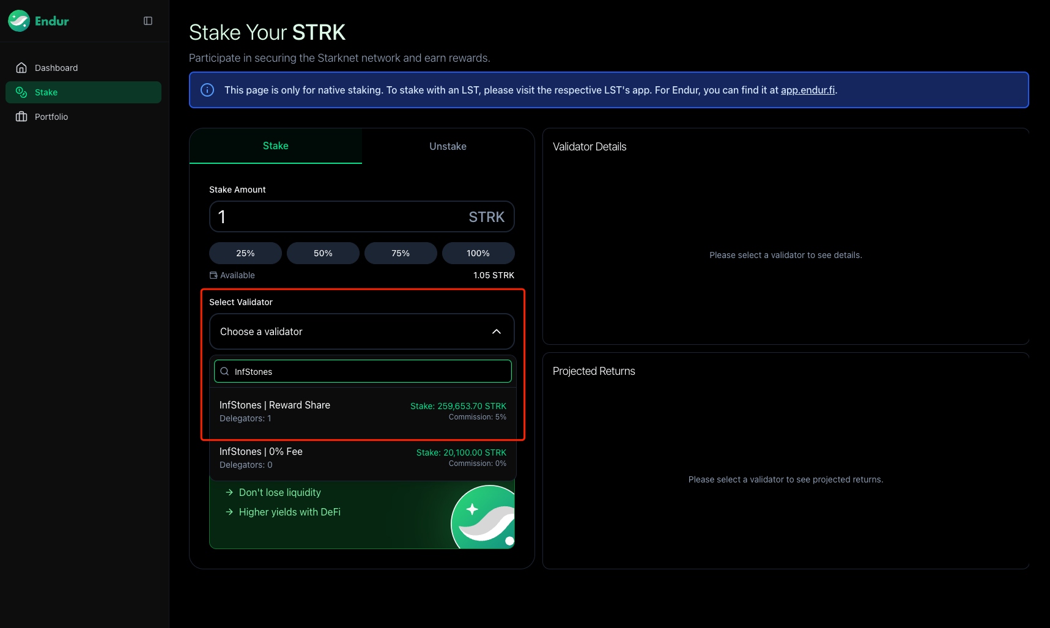
Task: Click the Endur logo icon
Action: pos(19,21)
